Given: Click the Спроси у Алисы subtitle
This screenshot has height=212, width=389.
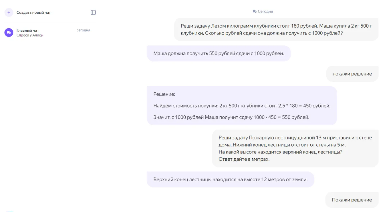Looking at the screenshot, I should (30, 35).
